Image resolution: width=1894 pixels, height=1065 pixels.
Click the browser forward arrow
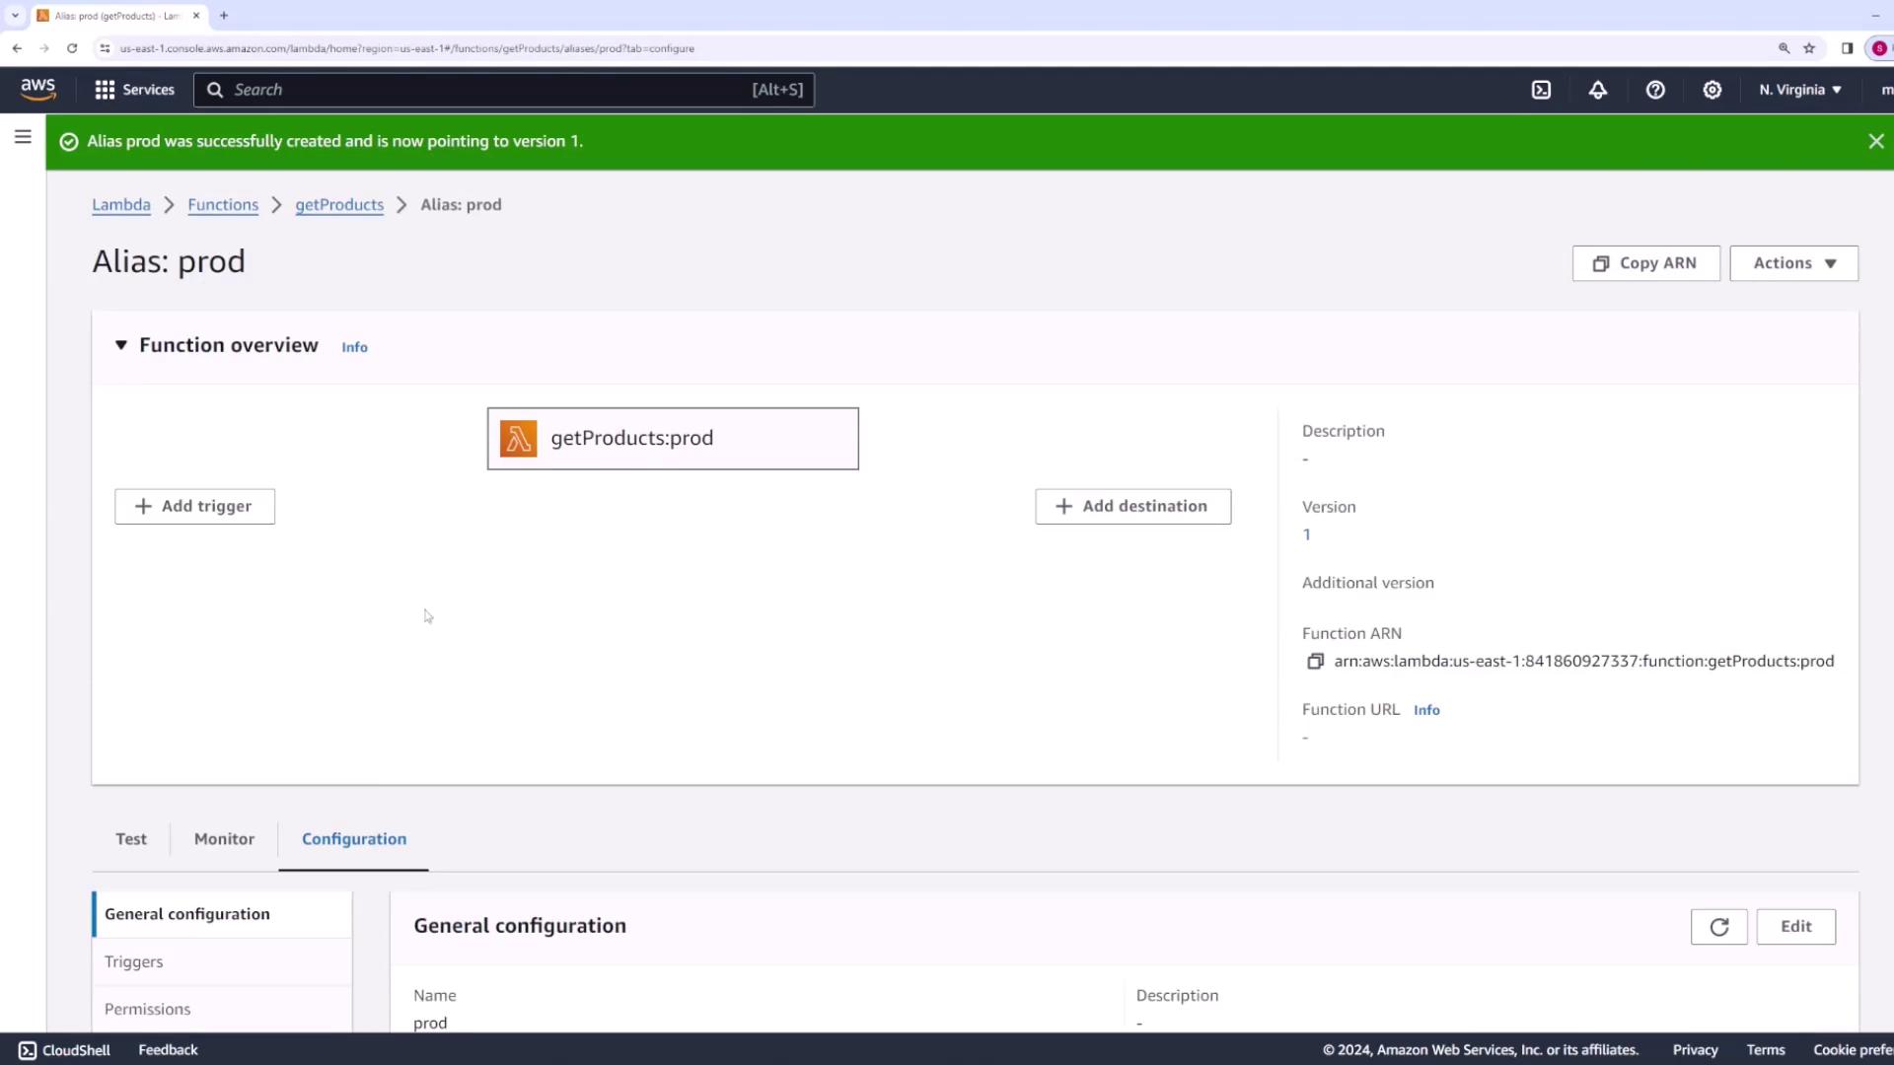44,48
